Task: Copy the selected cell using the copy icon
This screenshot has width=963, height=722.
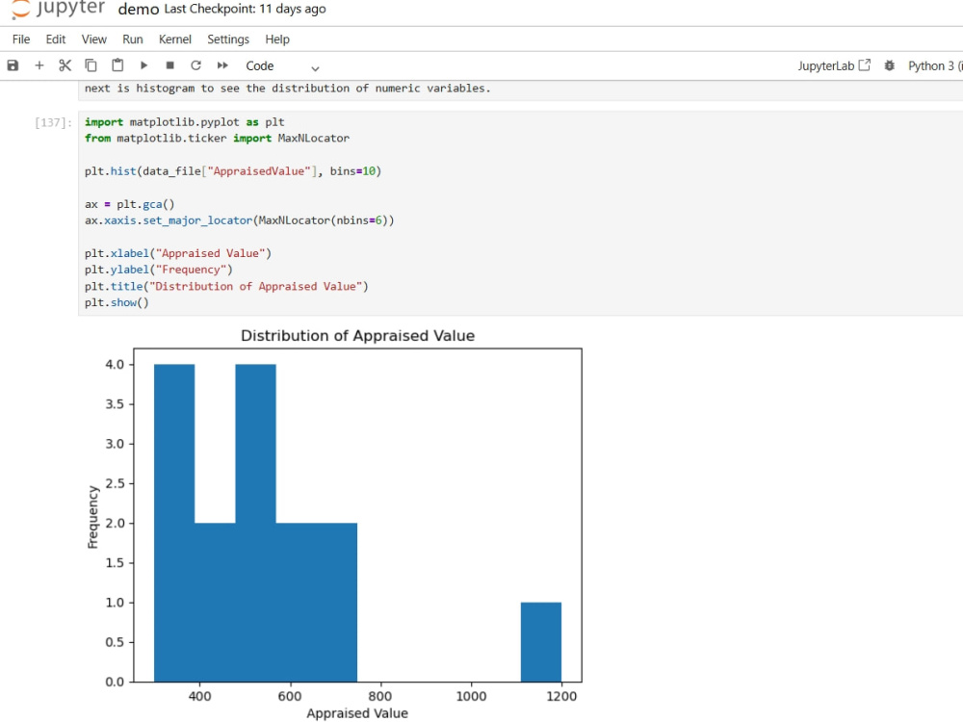Action: coord(91,65)
